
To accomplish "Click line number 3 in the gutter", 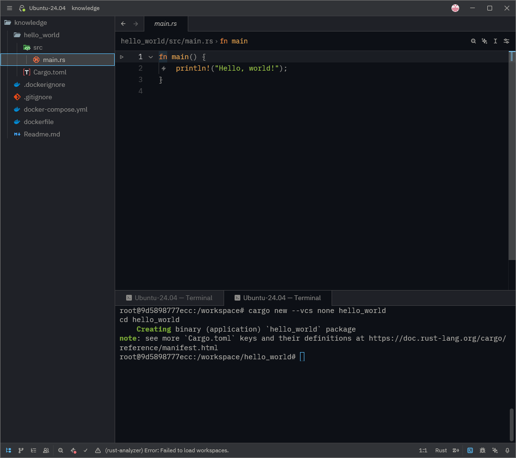I will (x=140, y=80).
